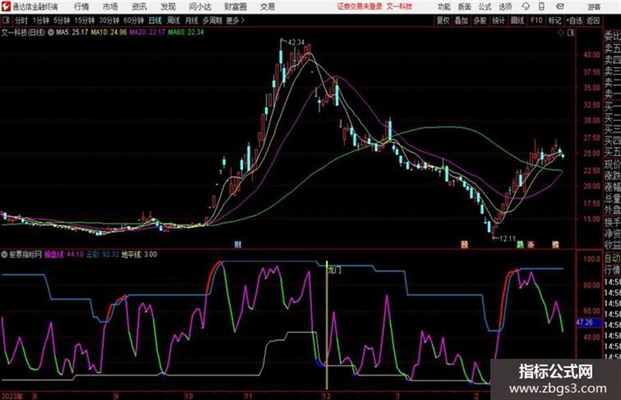Click the 通达信 red logo icon
The width and height of the screenshot is (621, 400).
click(6, 7)
